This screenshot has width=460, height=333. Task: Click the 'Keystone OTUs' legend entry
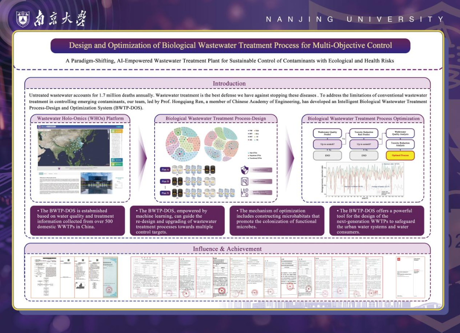click(x=255, y=155)
